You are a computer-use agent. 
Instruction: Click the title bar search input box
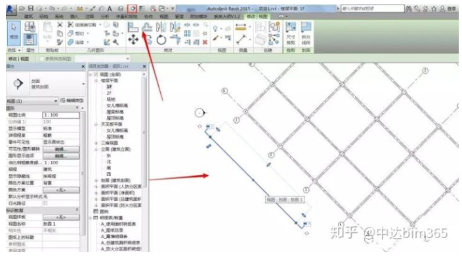pyautogui.click(x=373, y=9)
